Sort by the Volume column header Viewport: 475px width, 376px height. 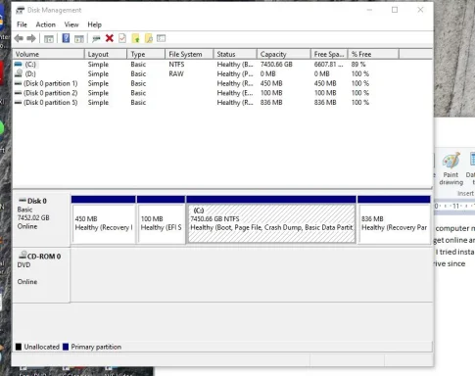[x=48, y=54]
